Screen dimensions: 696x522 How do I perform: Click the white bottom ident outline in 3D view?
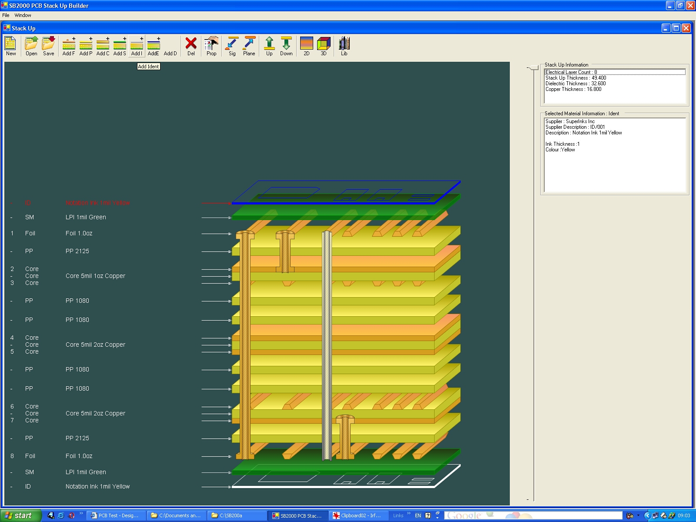coord(346,476)
